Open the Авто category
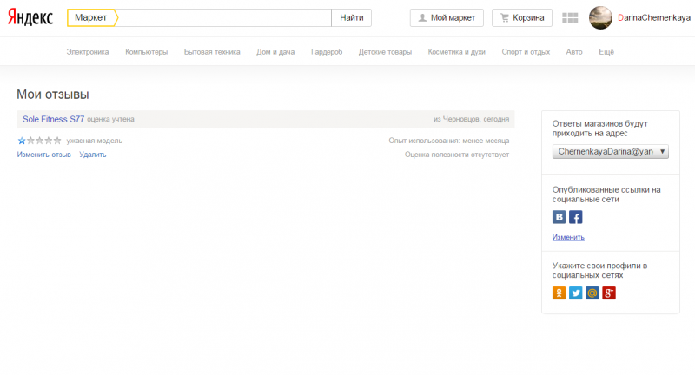Screen dimensions: 695x375 tap(574, 52)
